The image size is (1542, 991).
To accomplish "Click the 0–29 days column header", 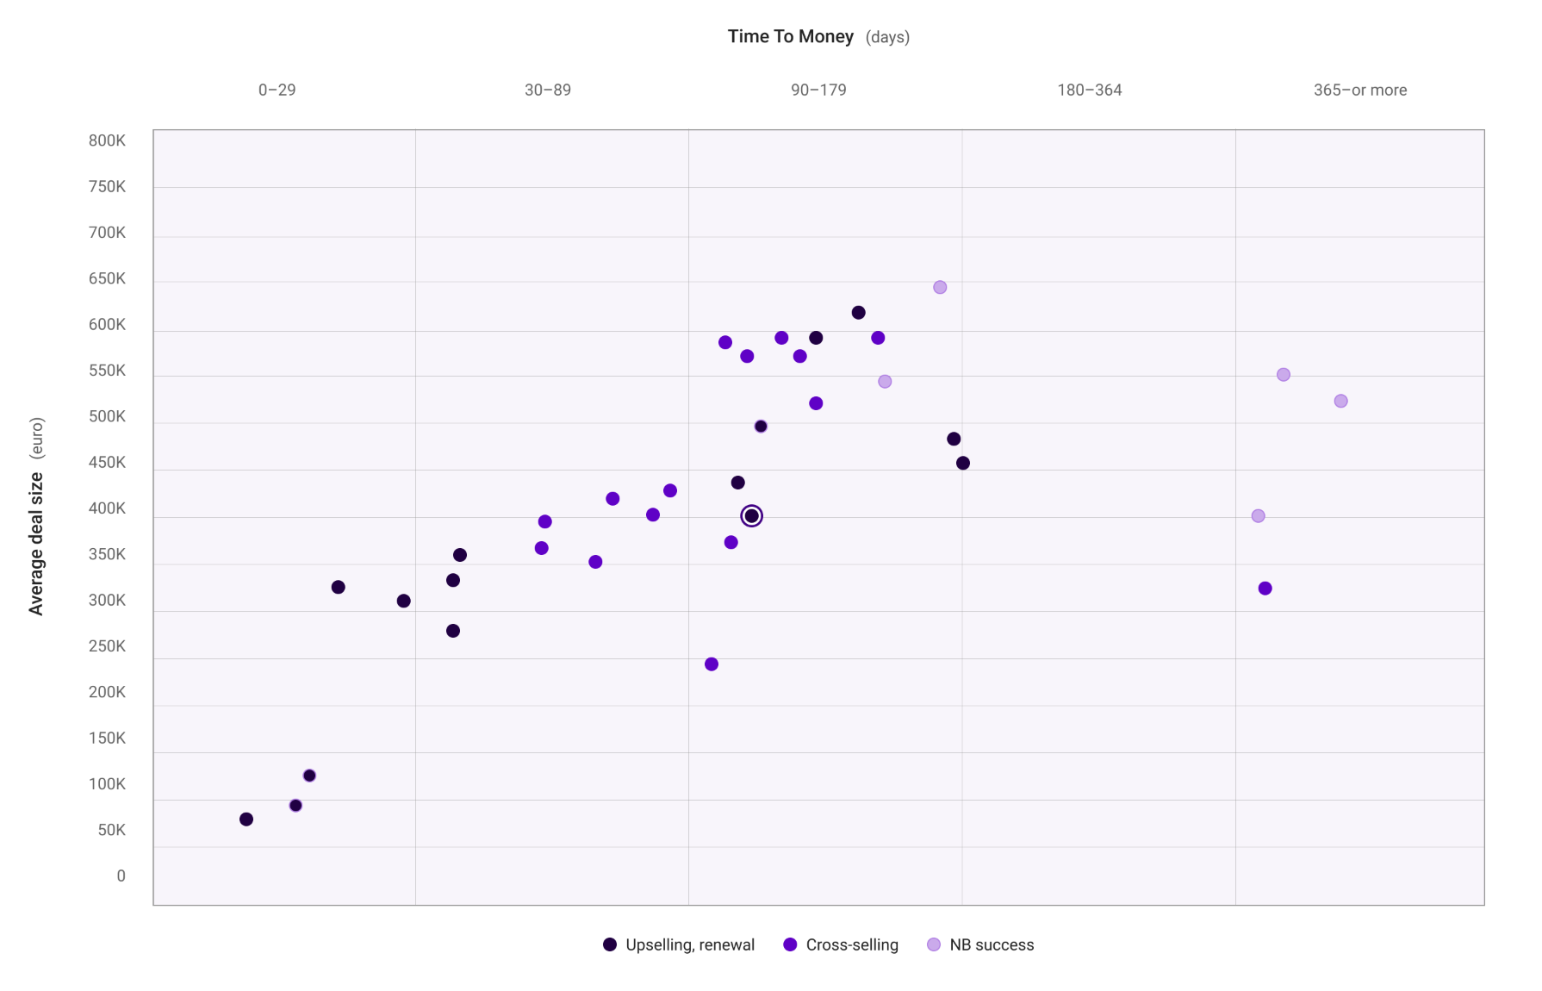I will pos(277,90).
